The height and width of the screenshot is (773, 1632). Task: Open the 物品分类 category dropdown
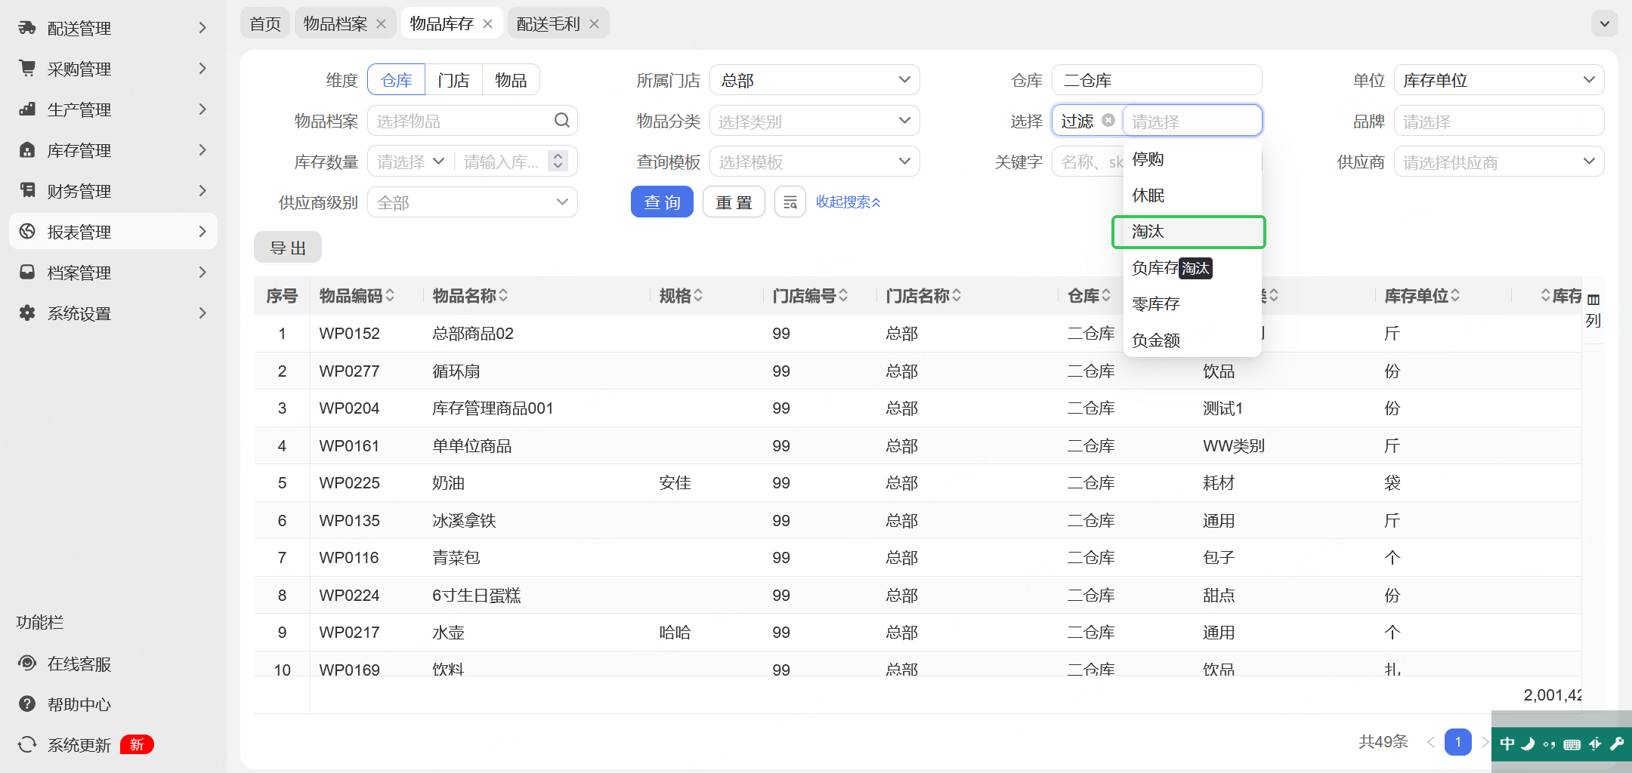(x=815, y=121)
